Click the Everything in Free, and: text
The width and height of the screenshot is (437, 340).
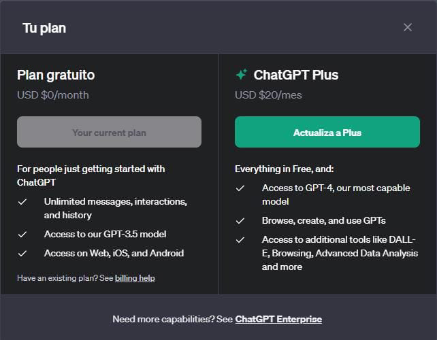(285, 169)
